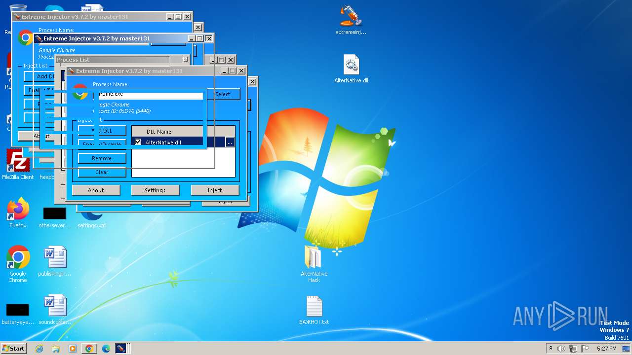This screenshot has width=632, height=355.
Task: Click the Show Desktop button at taskbar end
Action: pos(627,349)
